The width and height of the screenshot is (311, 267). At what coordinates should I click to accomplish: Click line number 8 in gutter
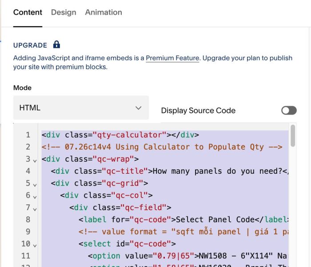28,219
